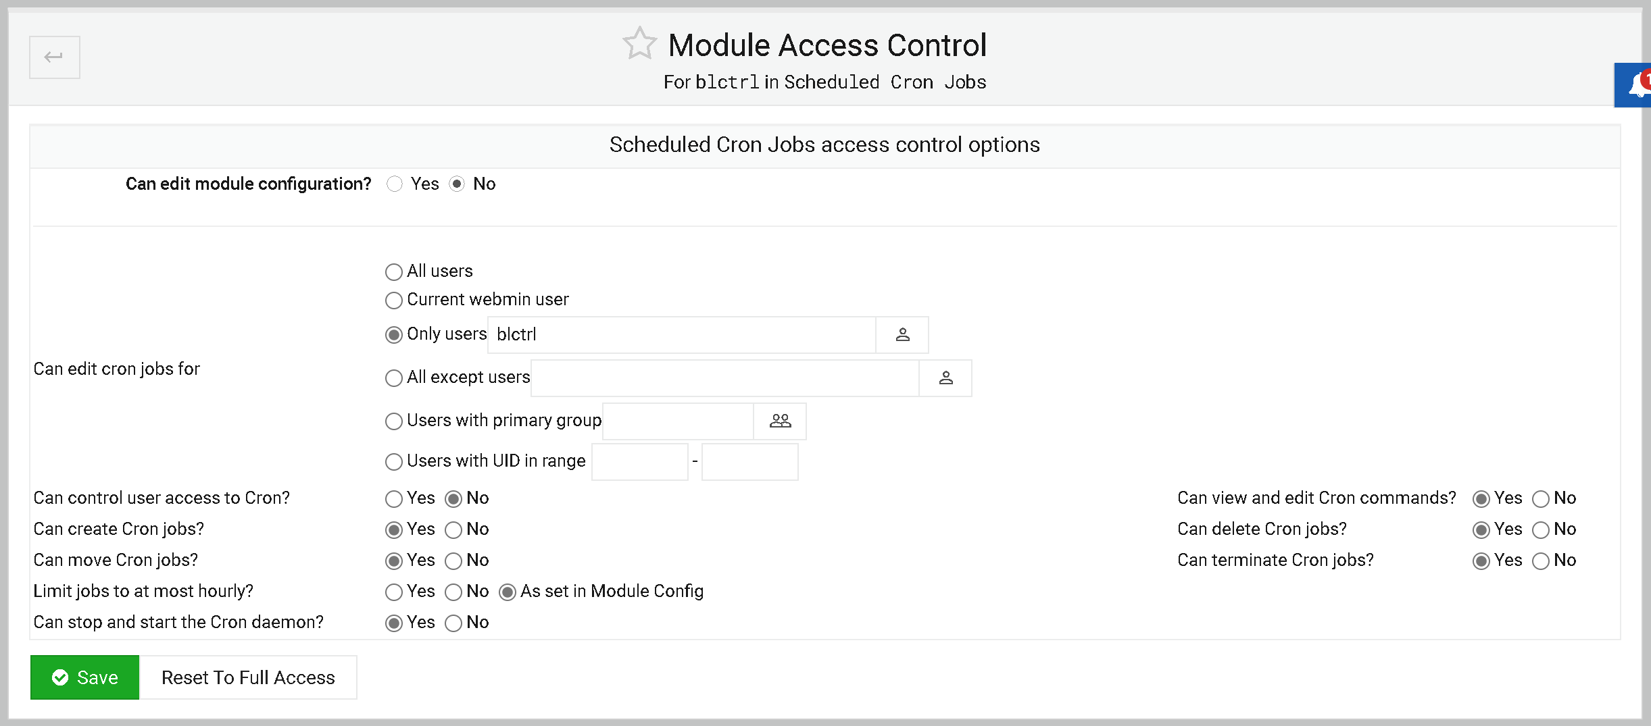Open the notification bell with red badge
The height and width of the screenshot is (726, 1651).
[x=1636, y=84]
